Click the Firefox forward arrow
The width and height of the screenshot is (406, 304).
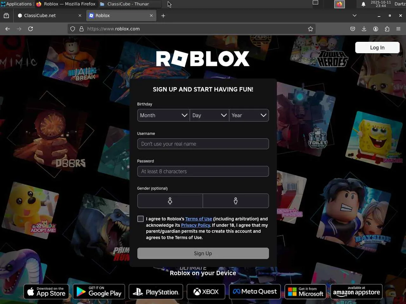19,29
